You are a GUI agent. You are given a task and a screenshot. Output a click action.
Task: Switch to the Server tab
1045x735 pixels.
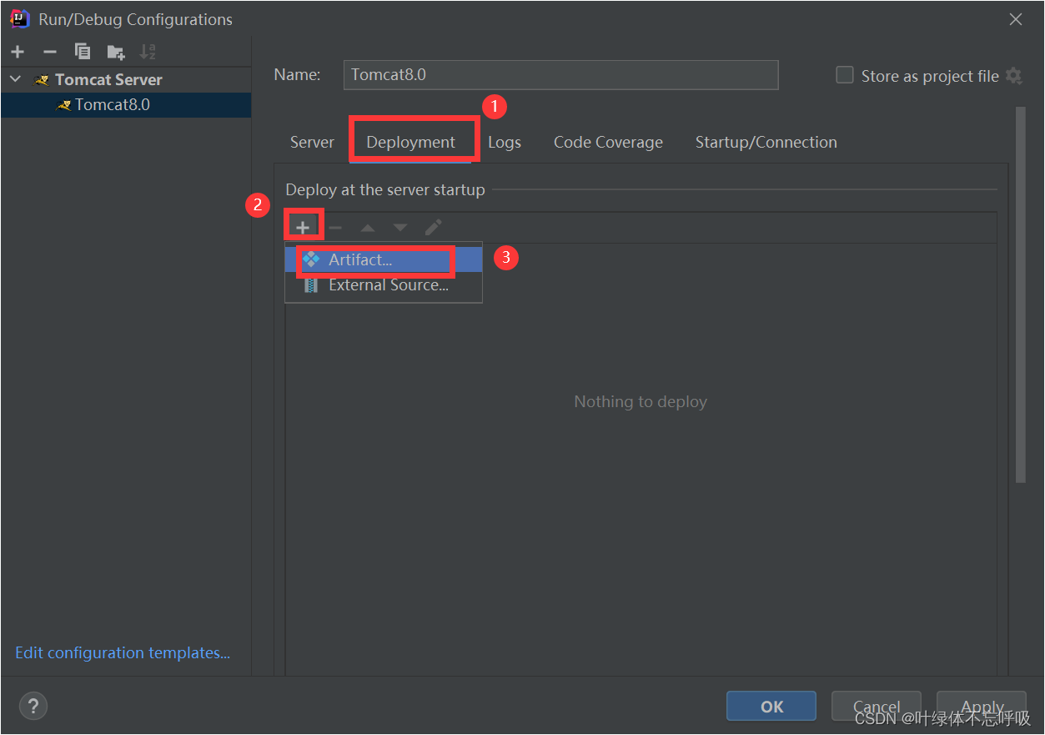[x=312, y=142]
